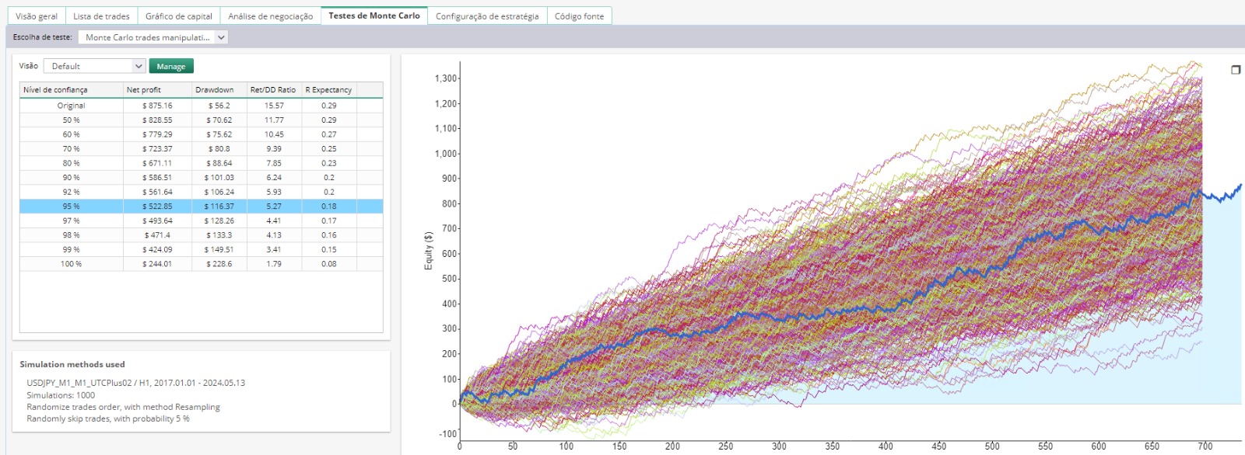Image resolution: width=1245 pixels, height=455 pixels.
Task: Click the $ 875.16 net profit cell
Action: point(157,106)
